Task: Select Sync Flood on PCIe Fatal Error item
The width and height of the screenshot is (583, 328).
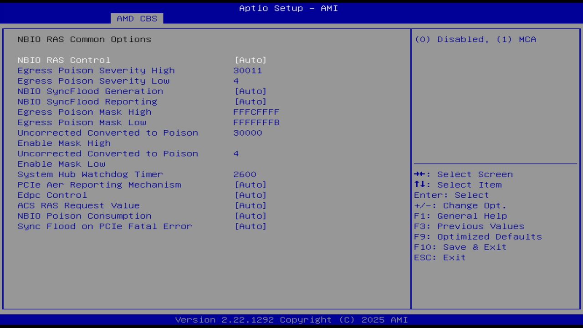Action: (x=105, y=226)
